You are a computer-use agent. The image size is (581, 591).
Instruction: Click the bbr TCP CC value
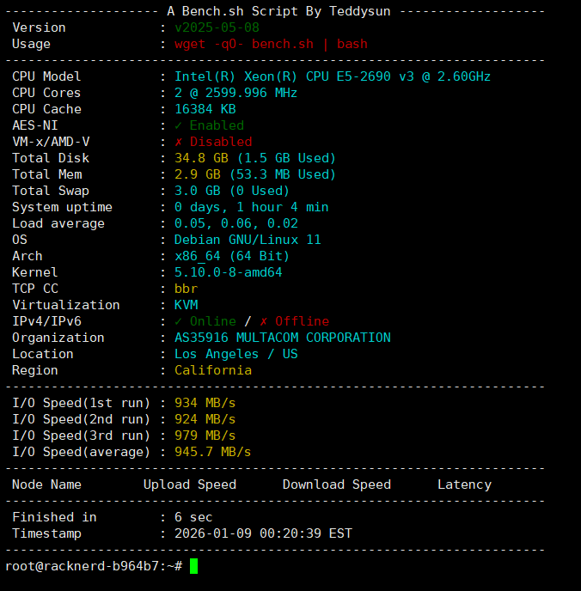click(186, 289)
